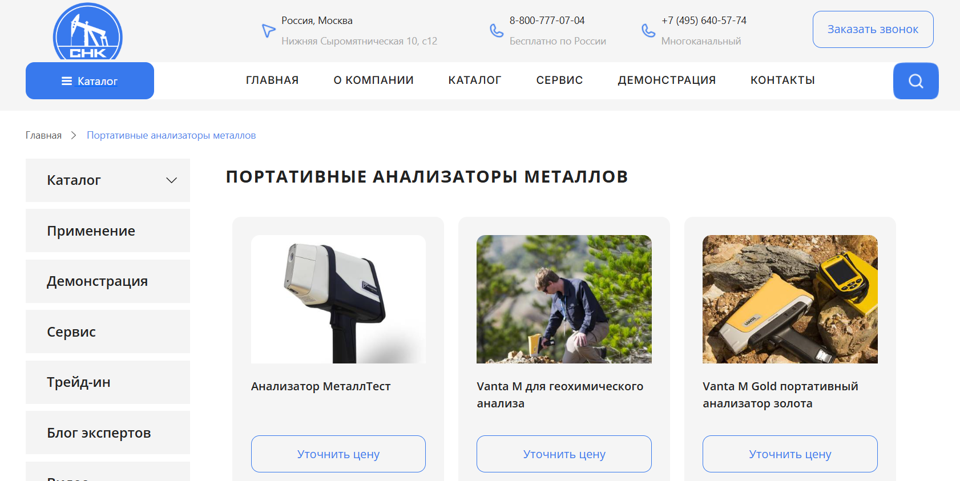Expand the sidebar Каталог chevron
Screen dimensions: 960x481
[171, 180]
